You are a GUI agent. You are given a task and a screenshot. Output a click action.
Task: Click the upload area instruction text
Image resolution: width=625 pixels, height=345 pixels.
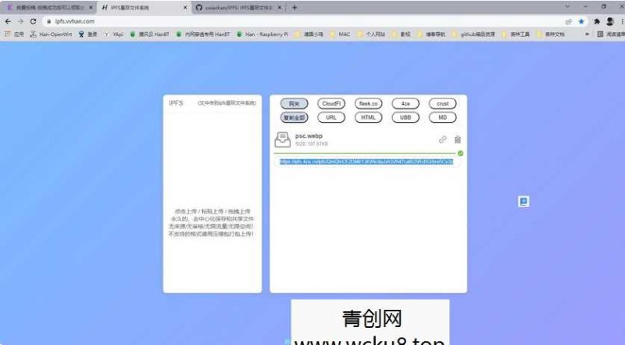(211, 222)
